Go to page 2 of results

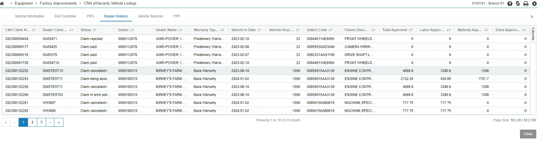click(x=32, y=122)
